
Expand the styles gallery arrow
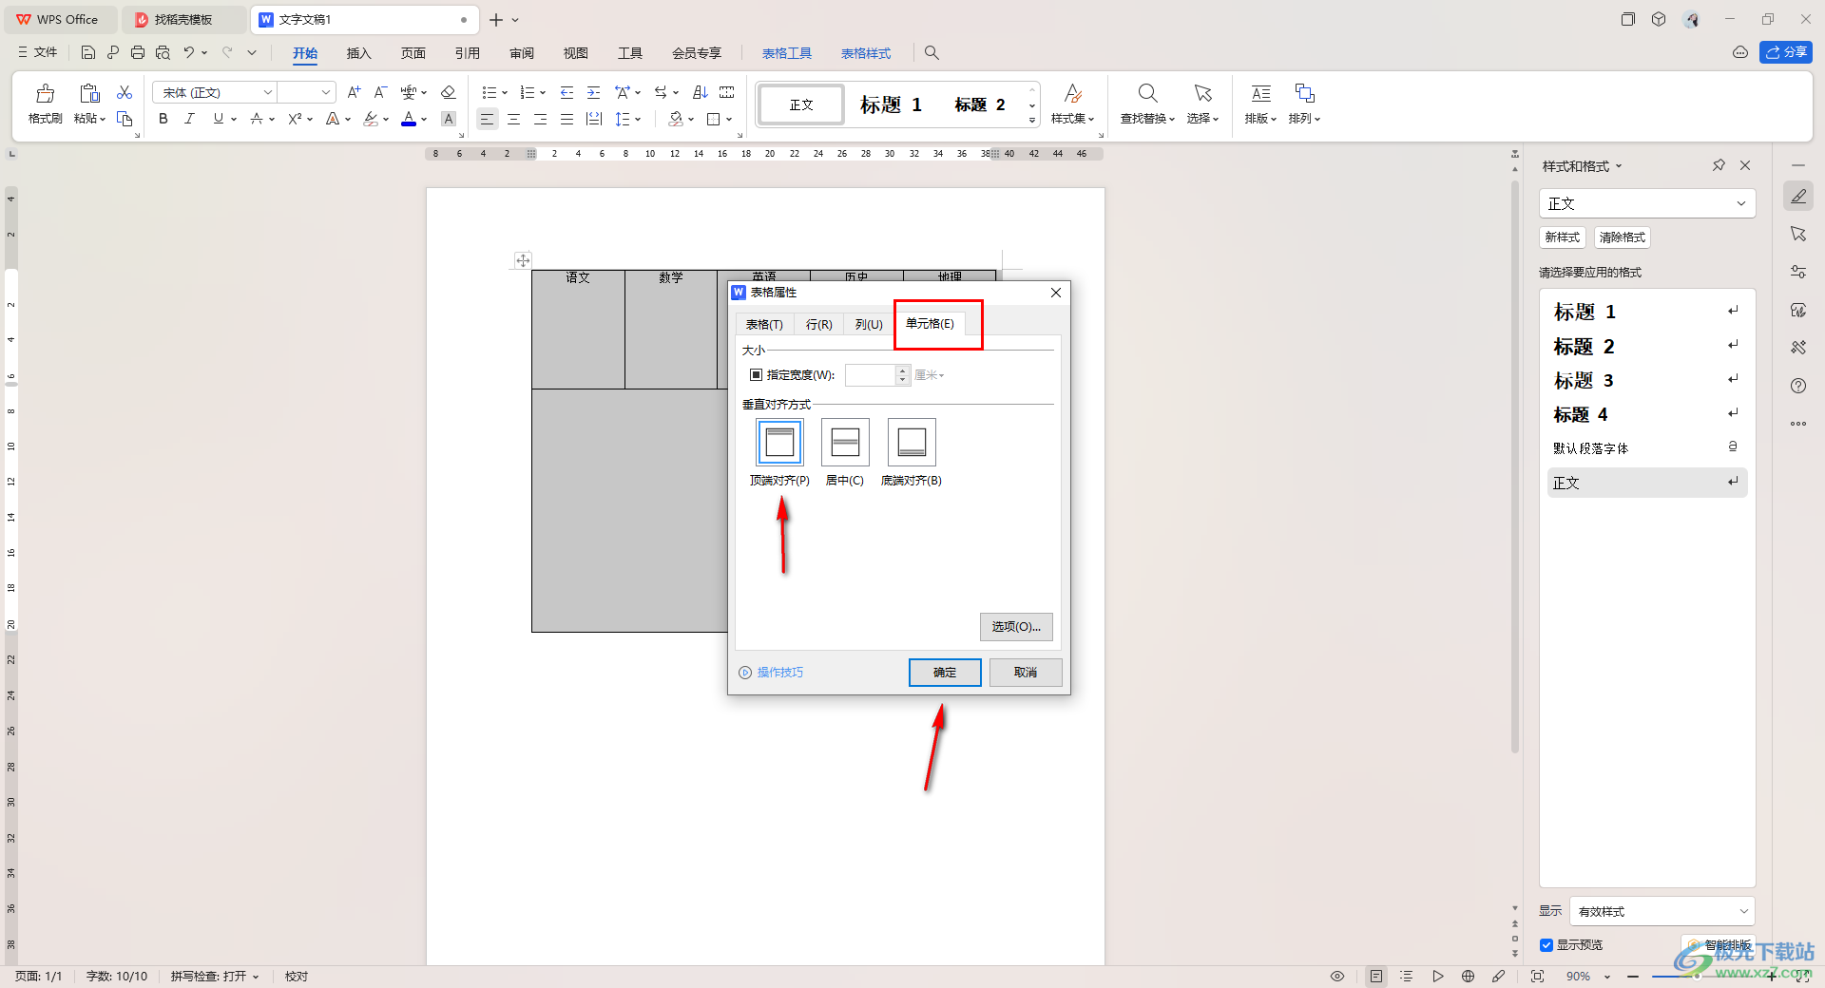1032,121
